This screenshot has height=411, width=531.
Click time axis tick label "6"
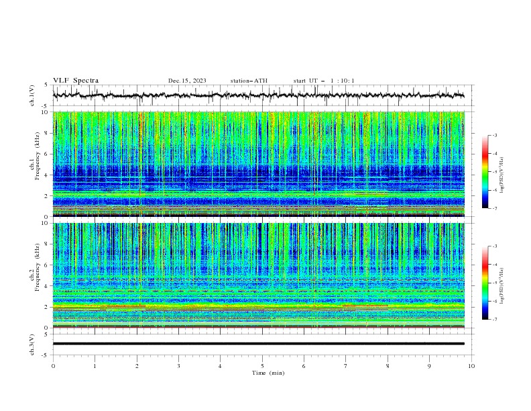click(x=304, y=366)
